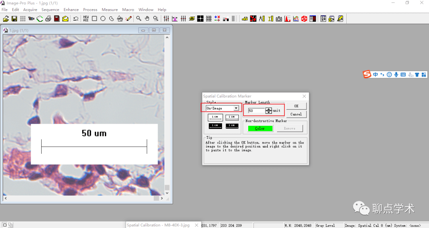Print the image with printer icon
The width and height of the screenshot is (429, 228).
point(48,19)
